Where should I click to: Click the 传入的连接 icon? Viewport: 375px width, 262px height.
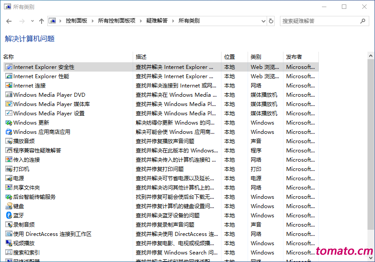(9, 159)
